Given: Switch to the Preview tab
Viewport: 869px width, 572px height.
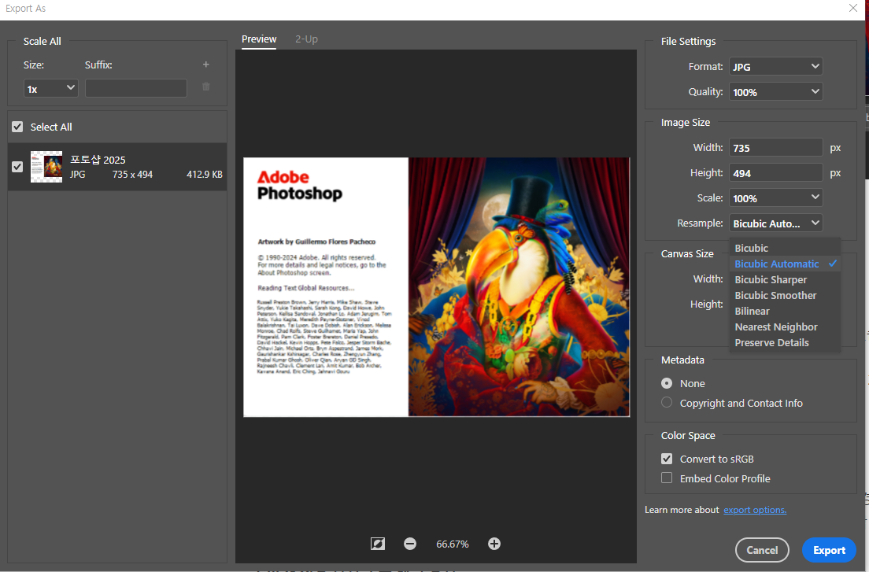Looking at the screenshot, I should (259, 39).
